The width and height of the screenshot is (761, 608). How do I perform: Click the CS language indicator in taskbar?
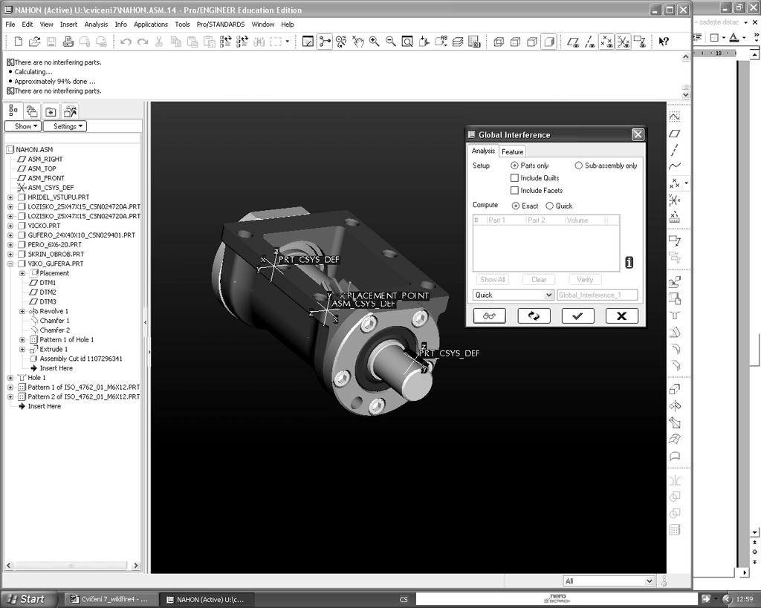pyautogui.click(x=404, y=600)
